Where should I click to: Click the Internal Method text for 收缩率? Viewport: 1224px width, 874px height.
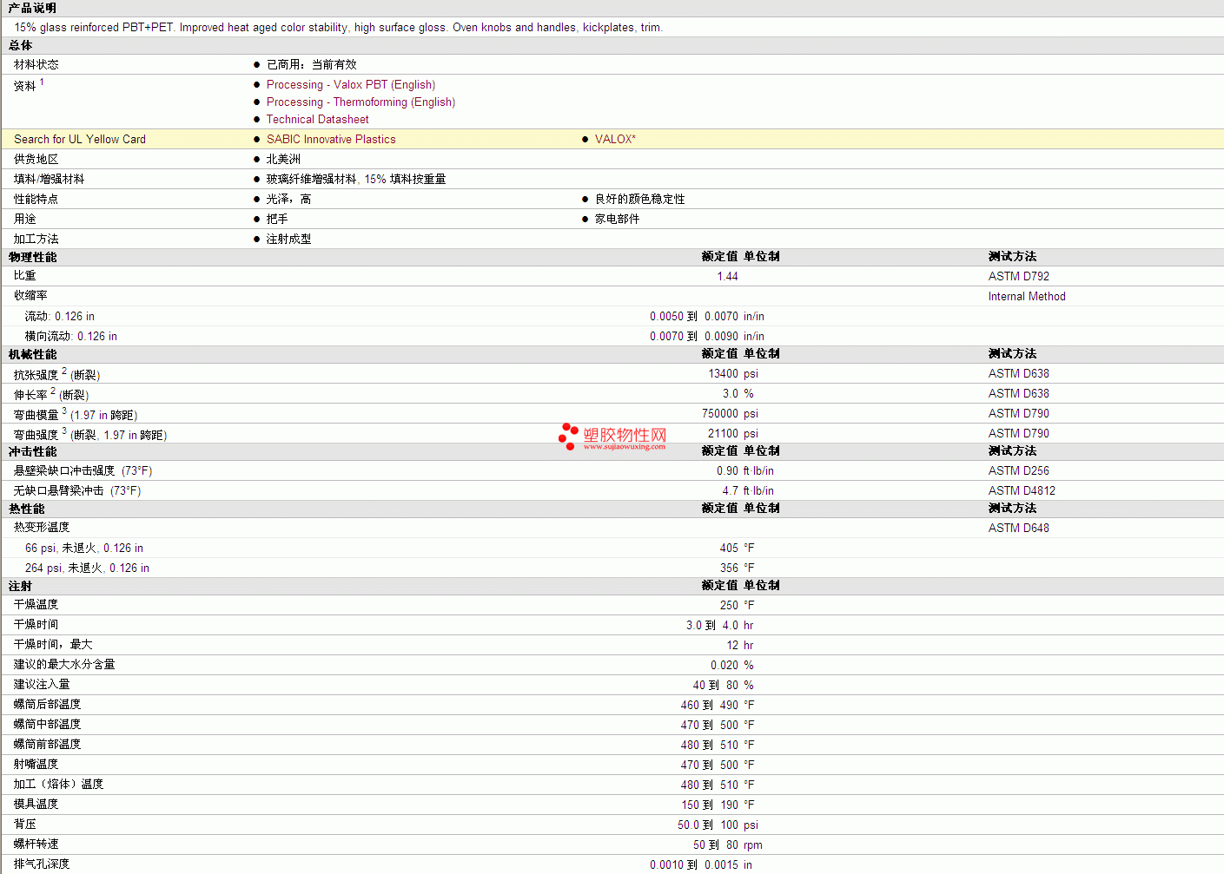(x=1026, y=297)
